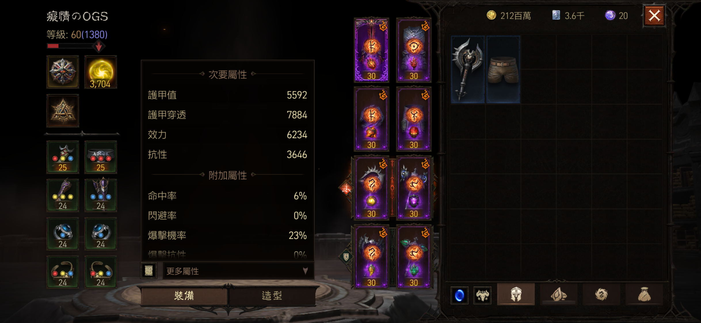Viewport: 701px width, 323px height.
Task: Open the swirl crest inventory tab
Action: [601, 295]
